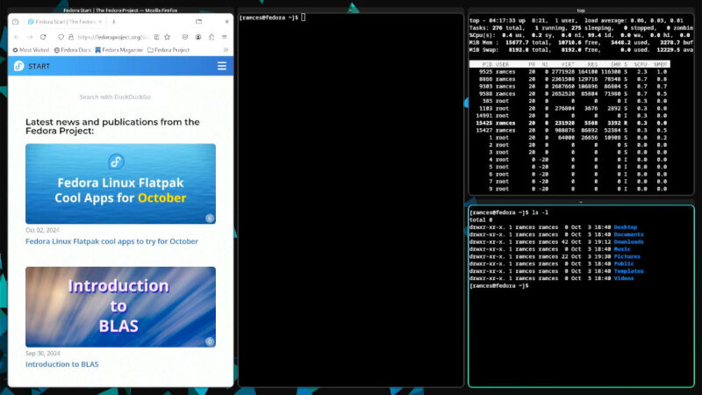Click Pictures directory in ls output
The height and width of the screenshot is (395, 702).
pos(627,256)
